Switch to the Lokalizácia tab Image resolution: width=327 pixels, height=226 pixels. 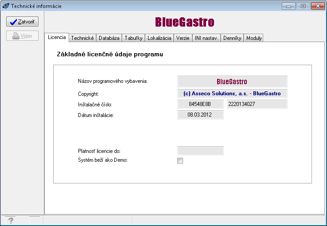[x=160, y=38]
